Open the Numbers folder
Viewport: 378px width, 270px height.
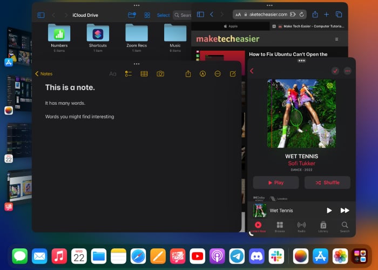[59, 38]
